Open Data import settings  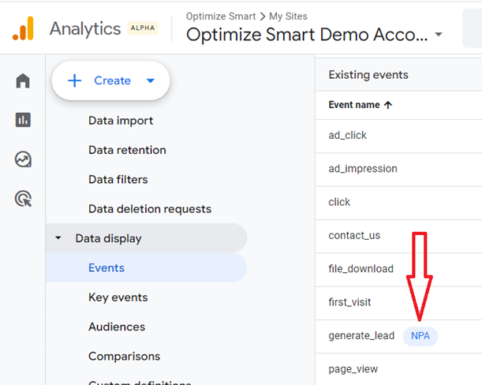121,121
